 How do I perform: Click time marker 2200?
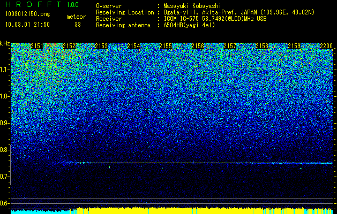coord(326,46)
